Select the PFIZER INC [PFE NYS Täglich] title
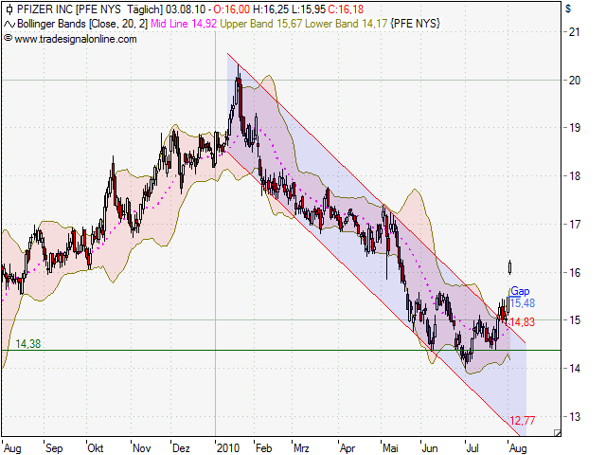 tap(90, 9)
